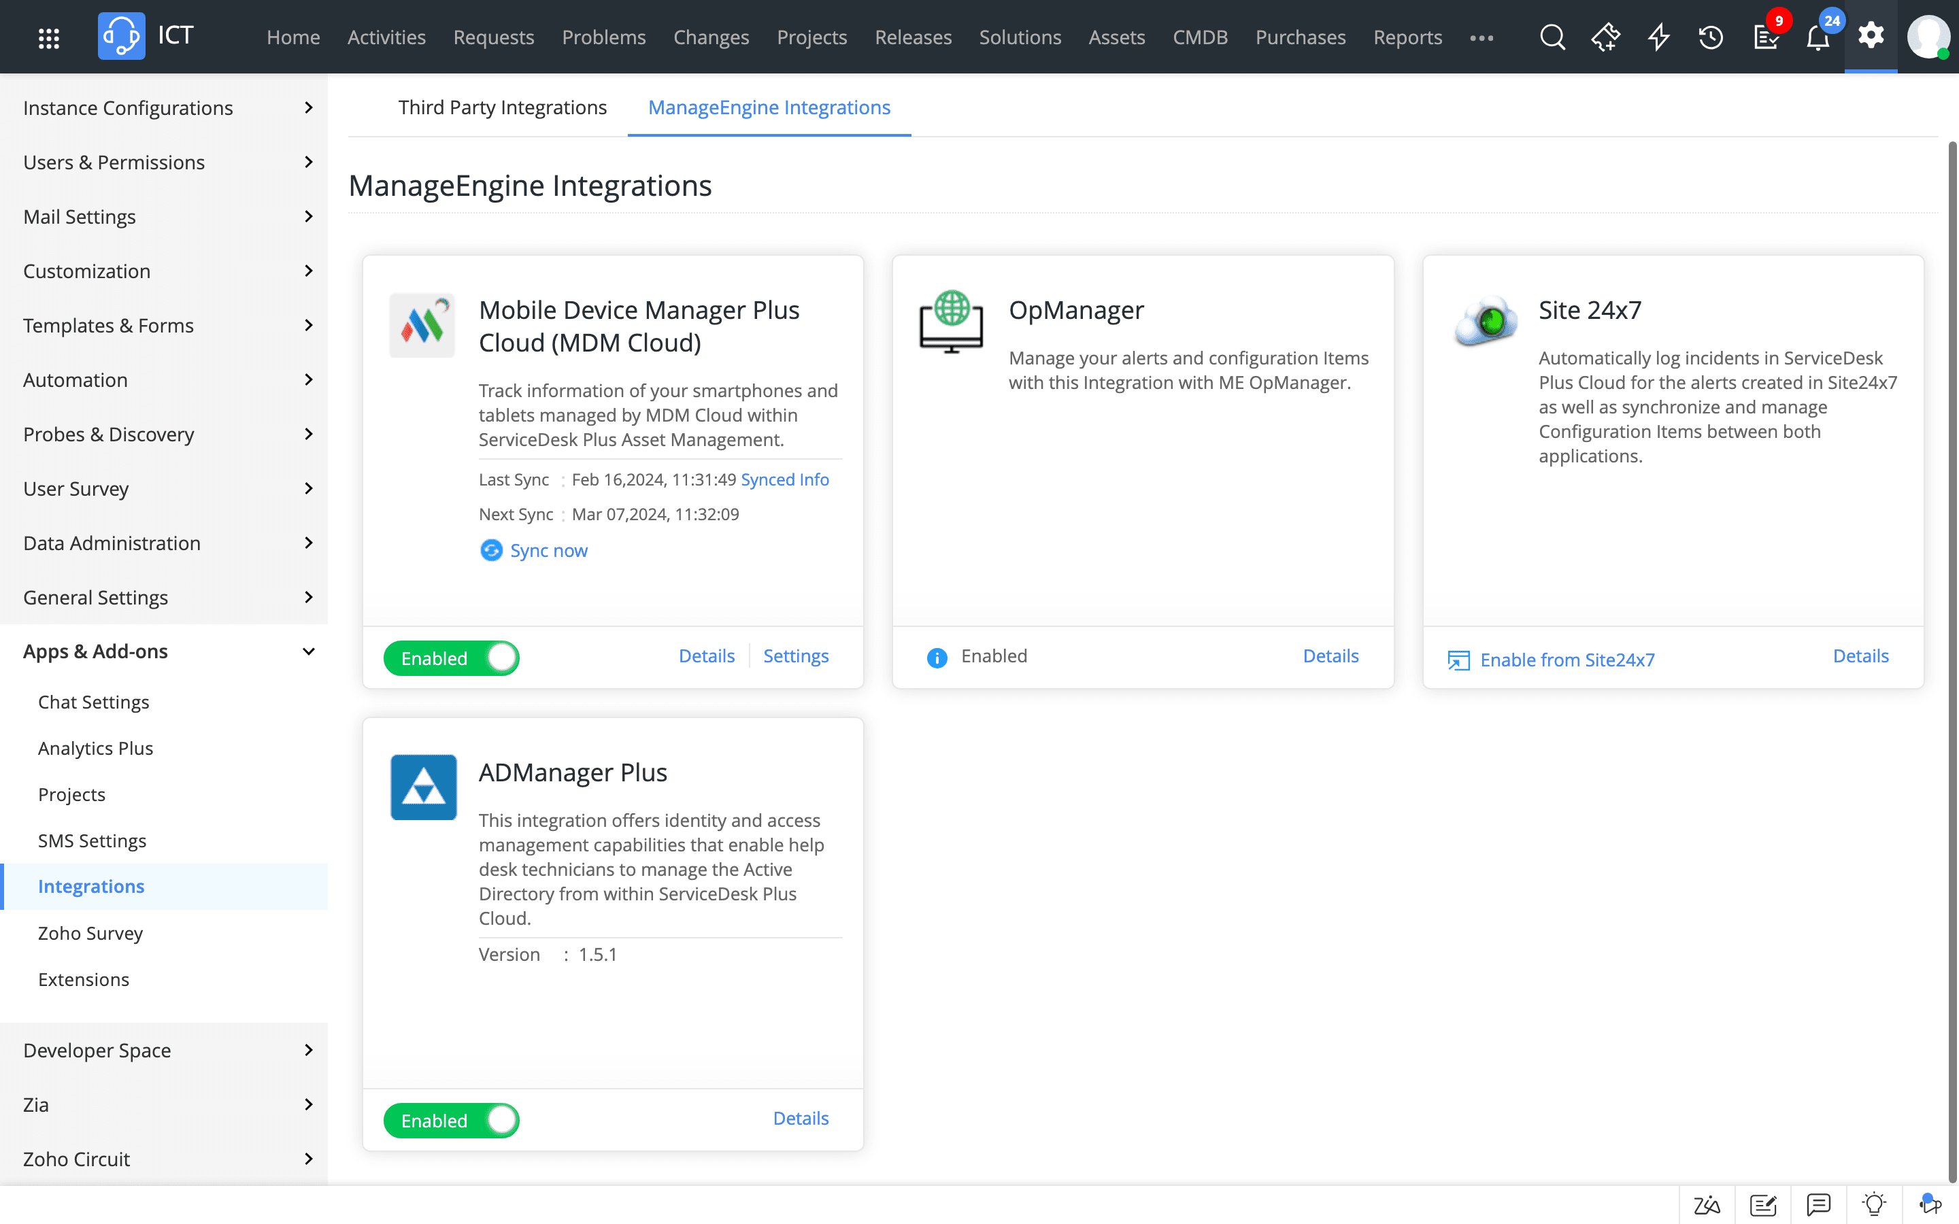Switch to Third Party Integrations tab
This screenshot has width=1959, height=1224.
click(502, 107)
